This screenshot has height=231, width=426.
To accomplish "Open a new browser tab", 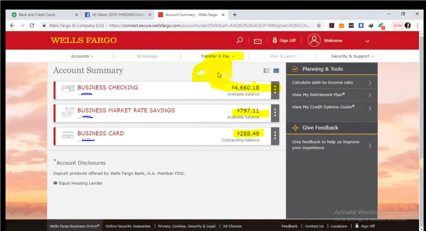I will click(x=235, y=15).
